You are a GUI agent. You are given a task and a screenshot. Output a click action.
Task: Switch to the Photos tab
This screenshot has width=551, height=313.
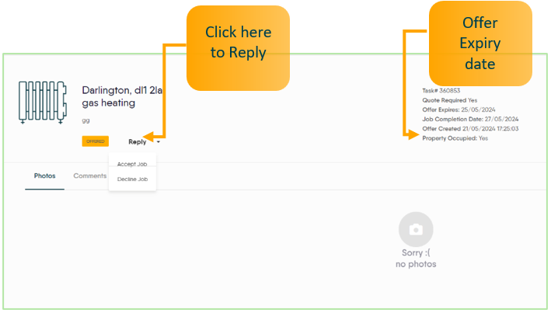tap(45, 176)
